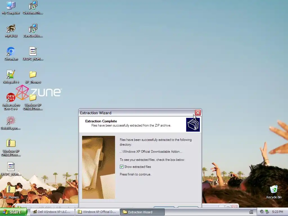Select the Windows XP Official Dow... zipped folder
288x216 pixels.
pyautogui.click(x=11, y=148)
